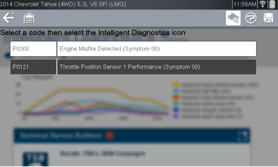The height and width of the screenshot is (167, 278).
Task: Open the help question mark icon
Action: point(251,18)
